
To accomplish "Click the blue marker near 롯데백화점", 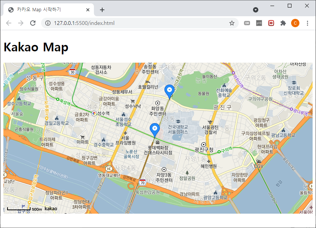I will point(154,128).
